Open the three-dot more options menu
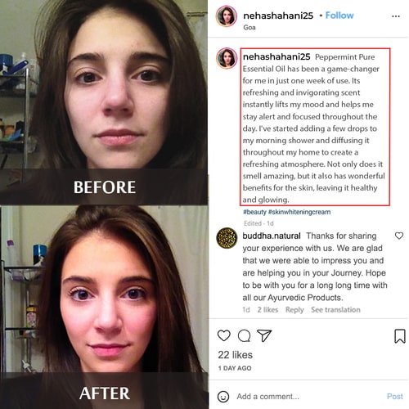 click(396, 16)
